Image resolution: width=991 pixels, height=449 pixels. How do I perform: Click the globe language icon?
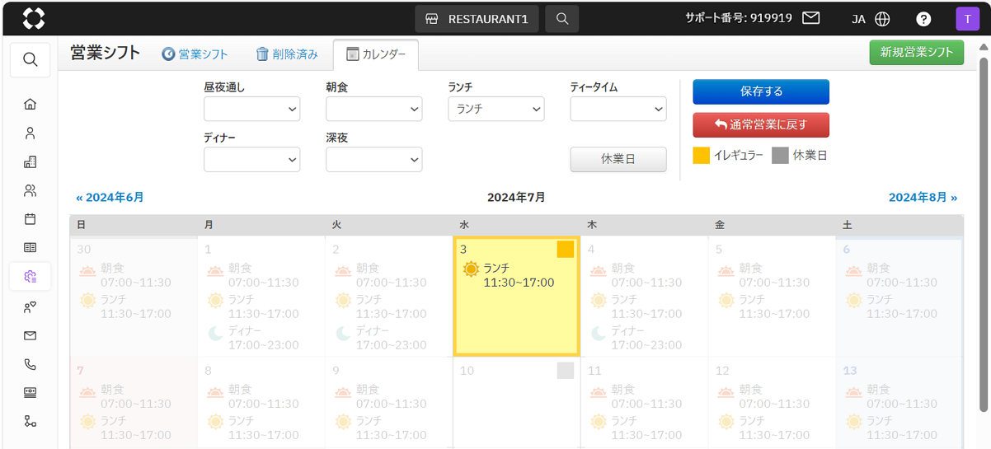coord(882,19)
